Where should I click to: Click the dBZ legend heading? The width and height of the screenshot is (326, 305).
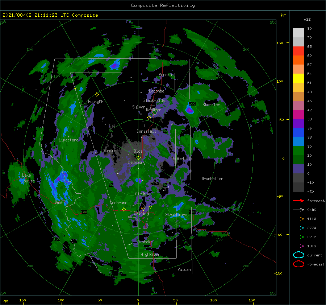point(307,19)
